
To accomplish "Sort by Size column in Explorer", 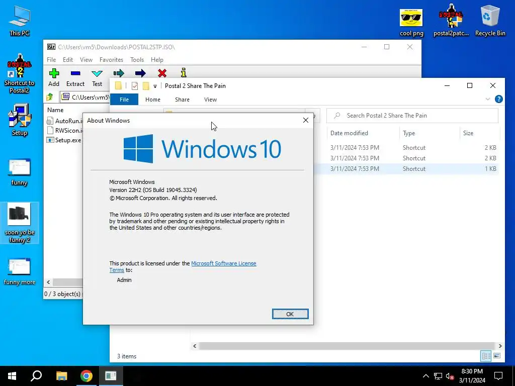I will pos(468,133).
